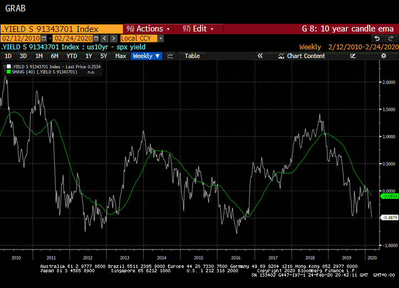Click the 2013 year label
The width and height of the screenshot is (399, 288).
click(125, 258)
